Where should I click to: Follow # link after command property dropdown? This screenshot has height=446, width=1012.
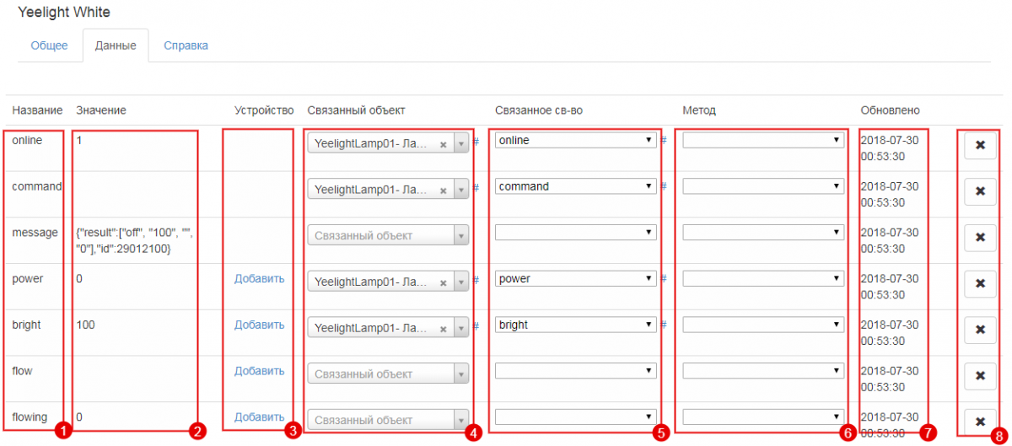(x=663, y=186)
